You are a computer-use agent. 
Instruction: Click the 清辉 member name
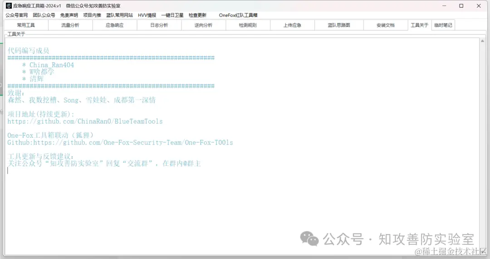coord(37,79)
